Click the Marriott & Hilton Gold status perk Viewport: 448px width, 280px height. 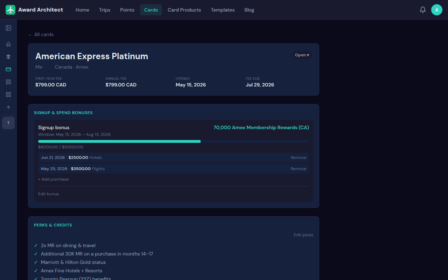tap(73, 262)
